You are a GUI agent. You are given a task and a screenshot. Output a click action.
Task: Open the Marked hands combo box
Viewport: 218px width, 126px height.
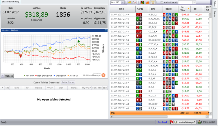coord(194,2)
